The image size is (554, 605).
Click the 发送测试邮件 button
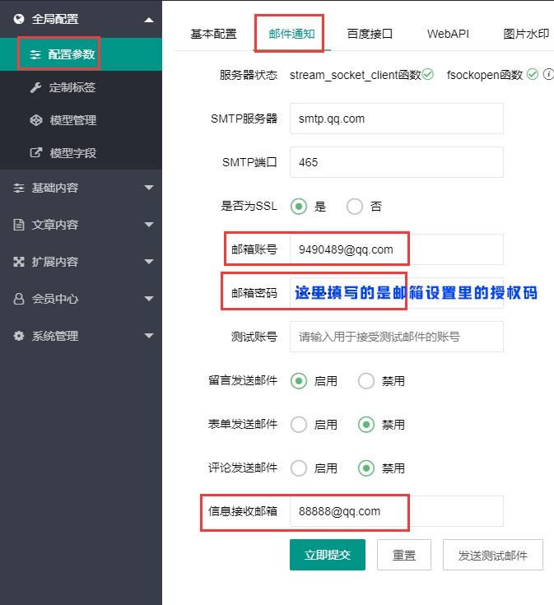493,555
